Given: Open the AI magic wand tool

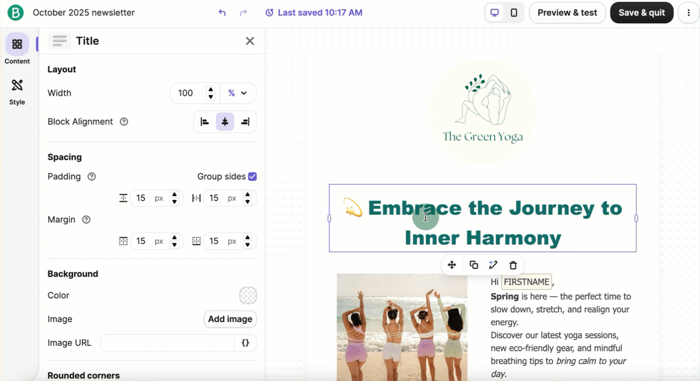Looking at the screenshot, I should (x=493, y=265).
